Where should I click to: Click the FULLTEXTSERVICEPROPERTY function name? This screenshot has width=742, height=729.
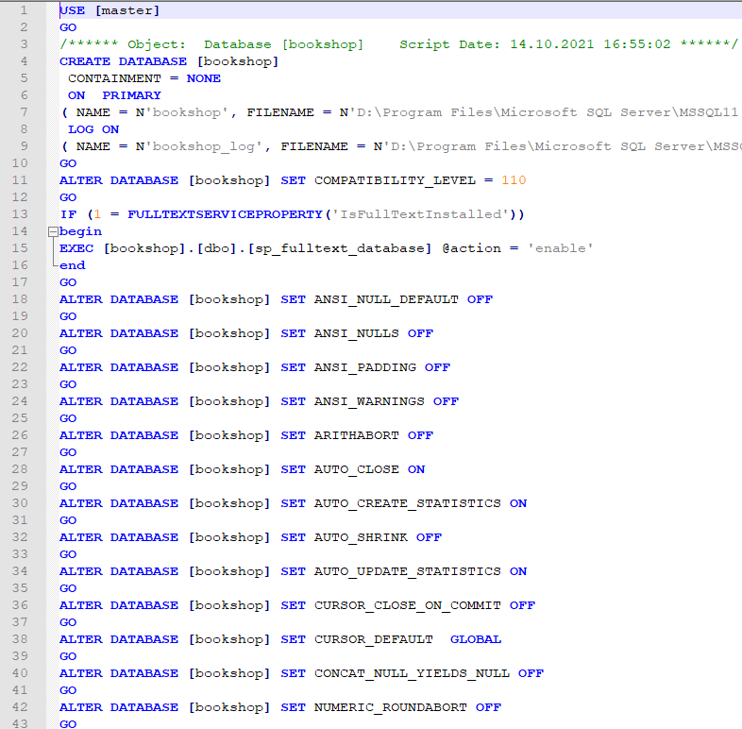[225, 214]
